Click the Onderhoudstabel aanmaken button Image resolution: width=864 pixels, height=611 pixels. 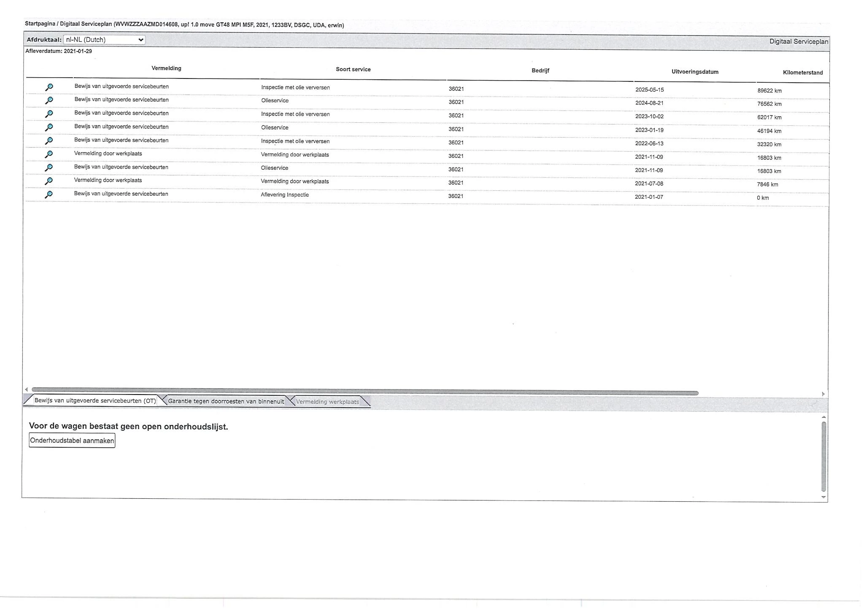click(x=72, y=441)
